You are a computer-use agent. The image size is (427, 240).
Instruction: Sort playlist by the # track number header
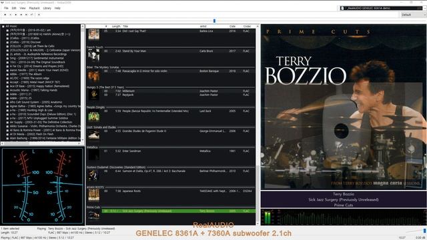(106, 27)
